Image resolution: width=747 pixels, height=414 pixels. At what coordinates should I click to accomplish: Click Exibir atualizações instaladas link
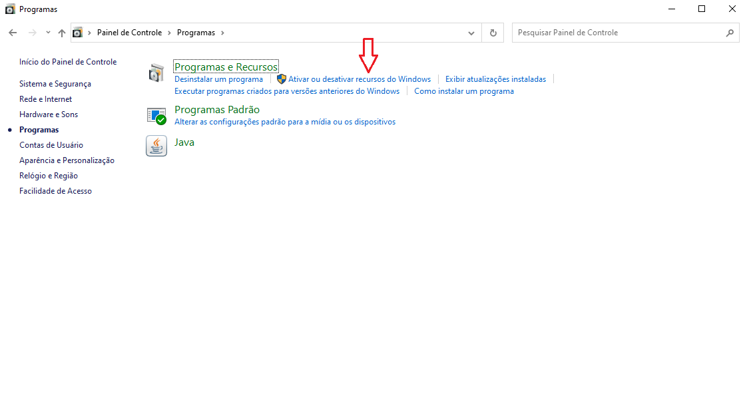pyautogui.click(x=495, y=79)
